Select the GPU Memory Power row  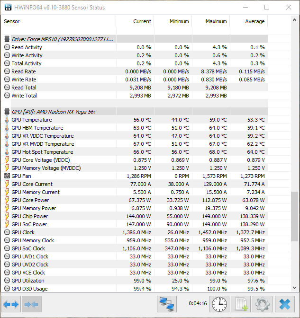[135, 208]
